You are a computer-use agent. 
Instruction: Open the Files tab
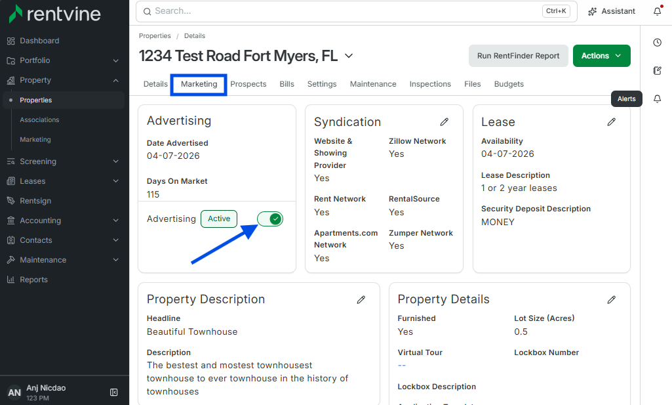(472, 84)
